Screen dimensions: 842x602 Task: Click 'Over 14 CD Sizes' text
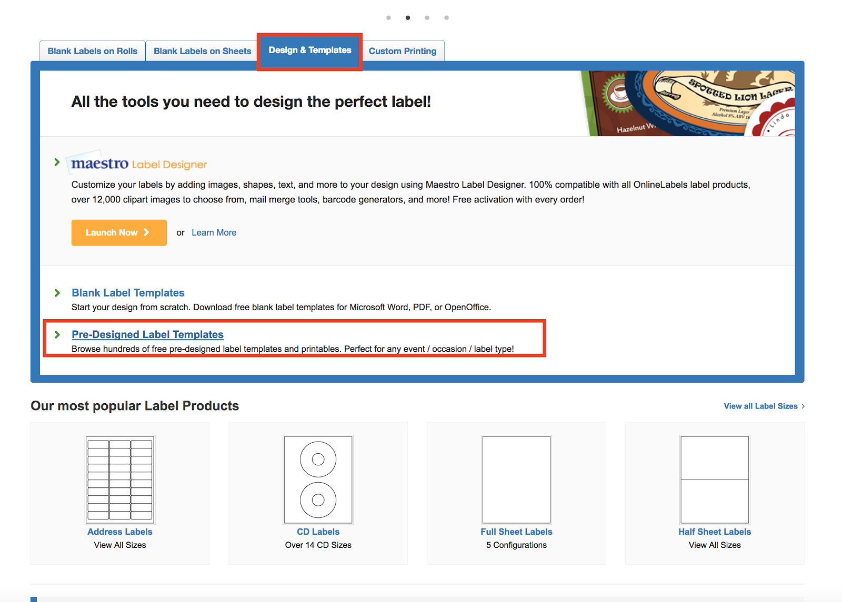pos(318,545)
